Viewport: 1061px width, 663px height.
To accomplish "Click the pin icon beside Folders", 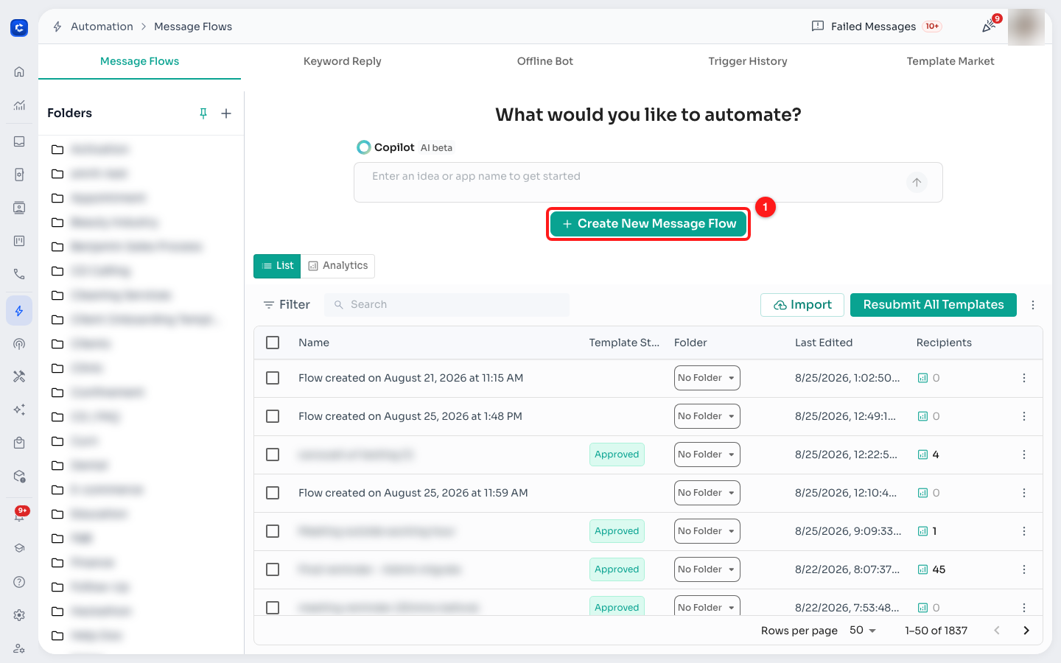I will point(203,113).
